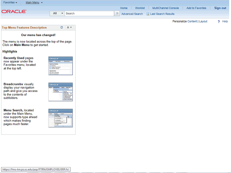Click the Last Search Results icon
231x173 pixels.
[x=148, y=14]
